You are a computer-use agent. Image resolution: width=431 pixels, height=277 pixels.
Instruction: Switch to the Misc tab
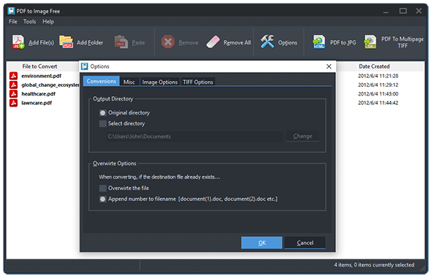(x=129, y=82)
